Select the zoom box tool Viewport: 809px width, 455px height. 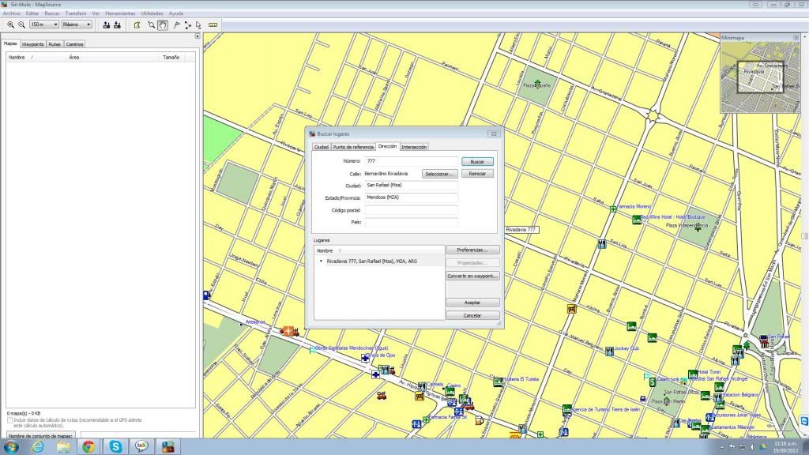(x=151, y=24)
